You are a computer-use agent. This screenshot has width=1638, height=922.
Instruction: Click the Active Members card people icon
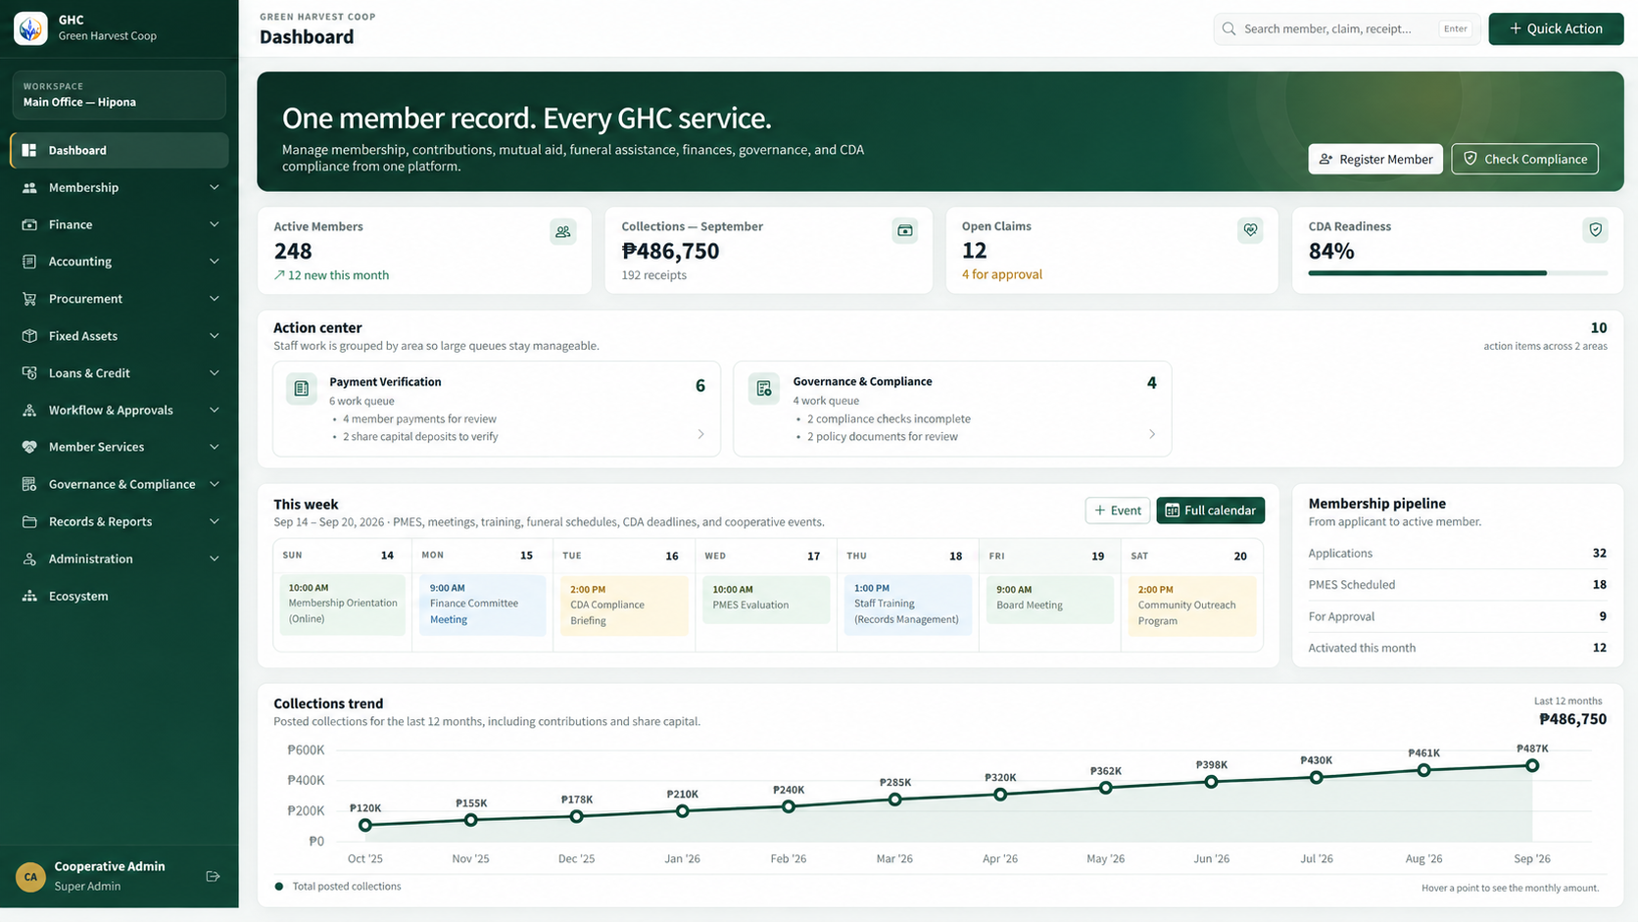(x=562, y=232)
